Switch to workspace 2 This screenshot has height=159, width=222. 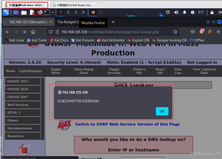pyautogui.click(x=68, y=12)
